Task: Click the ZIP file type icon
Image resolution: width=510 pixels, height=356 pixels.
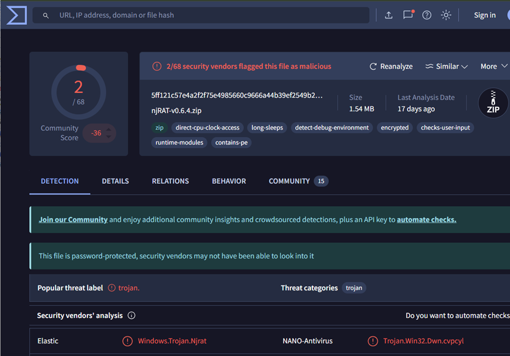Action: (x=493, y=103)
